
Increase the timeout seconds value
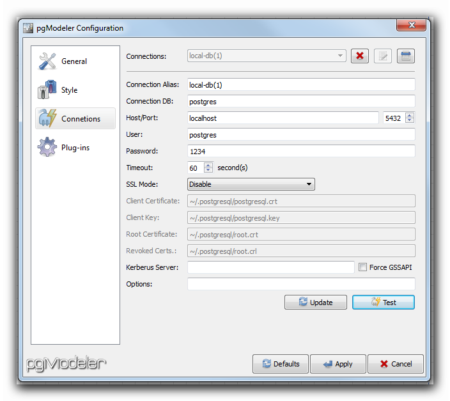(x=208, y=165)
